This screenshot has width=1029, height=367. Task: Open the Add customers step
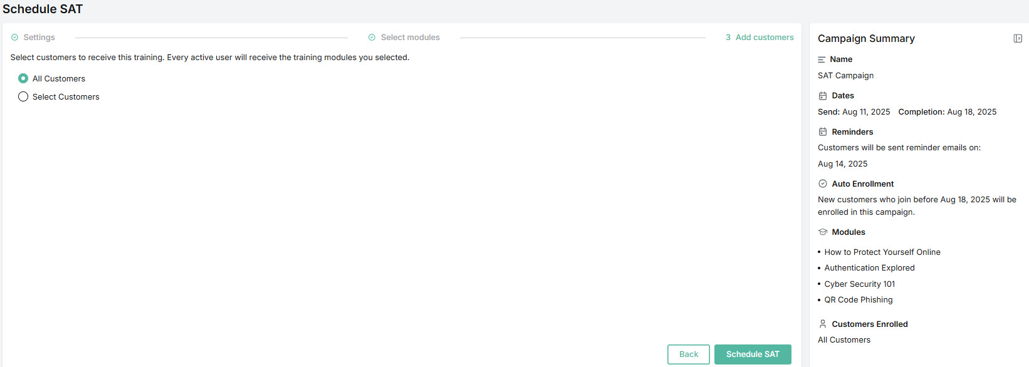click(764, 38)
